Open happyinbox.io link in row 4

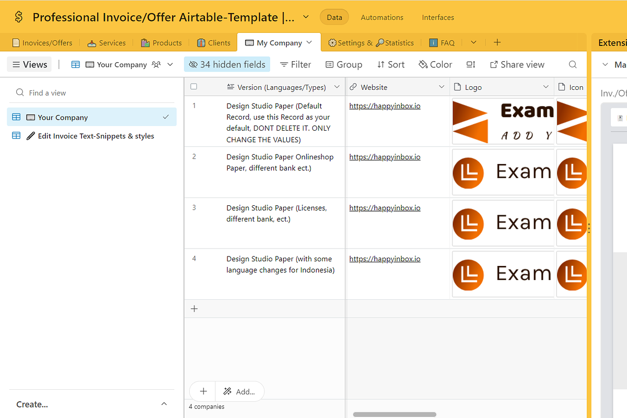point(385,259)
